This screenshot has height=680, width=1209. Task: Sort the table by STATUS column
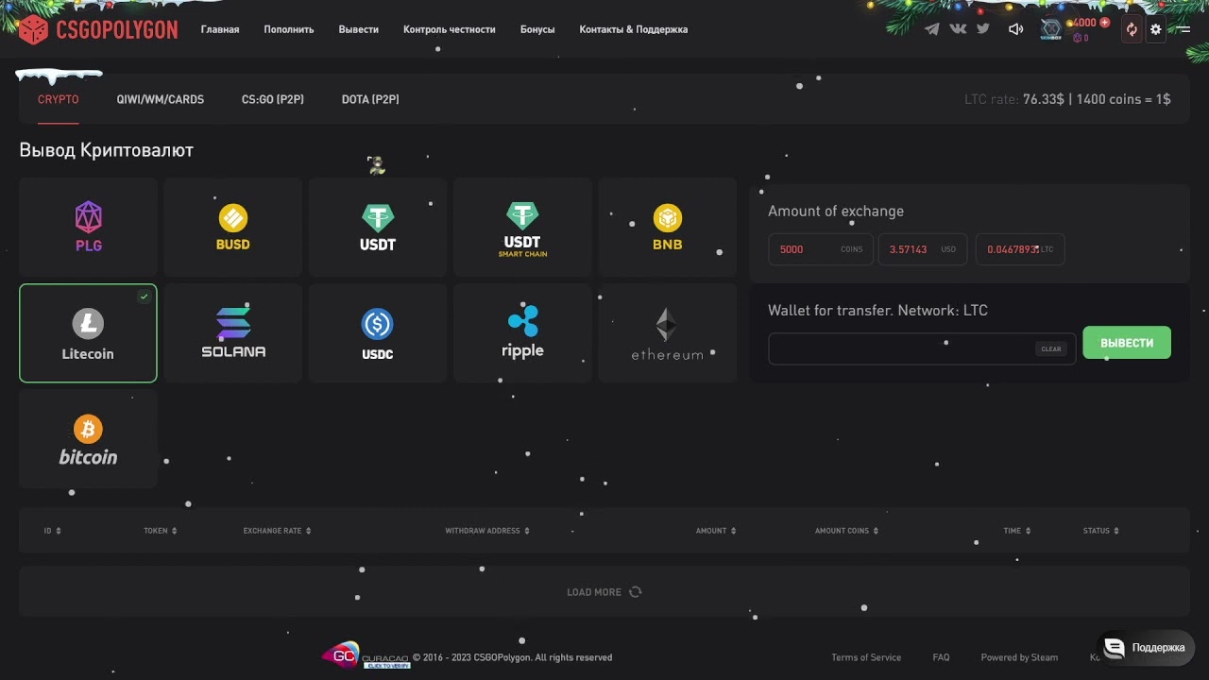point(1100,531)
